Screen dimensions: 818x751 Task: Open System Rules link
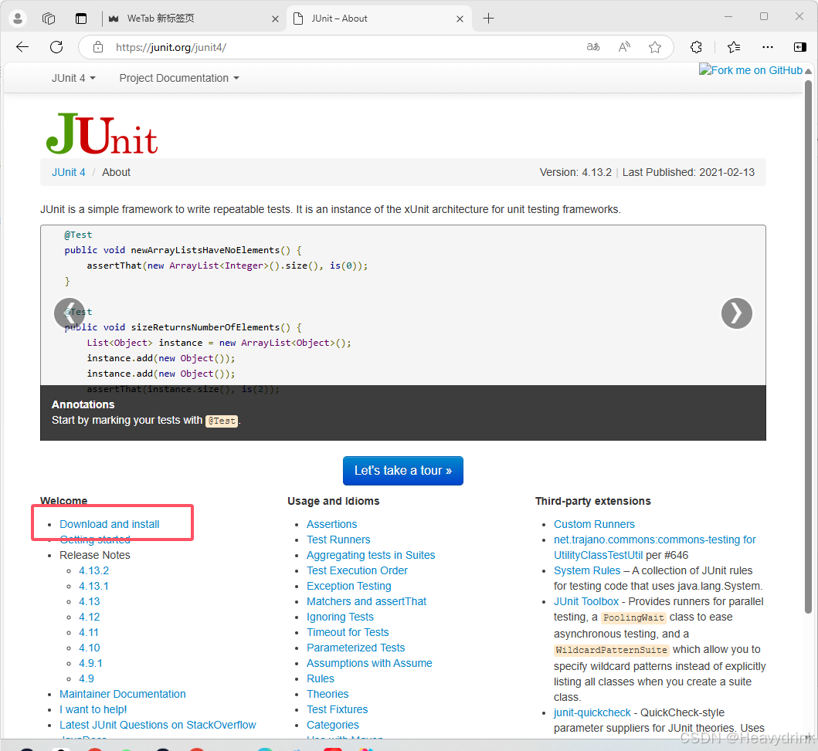[x=587, y=570]
